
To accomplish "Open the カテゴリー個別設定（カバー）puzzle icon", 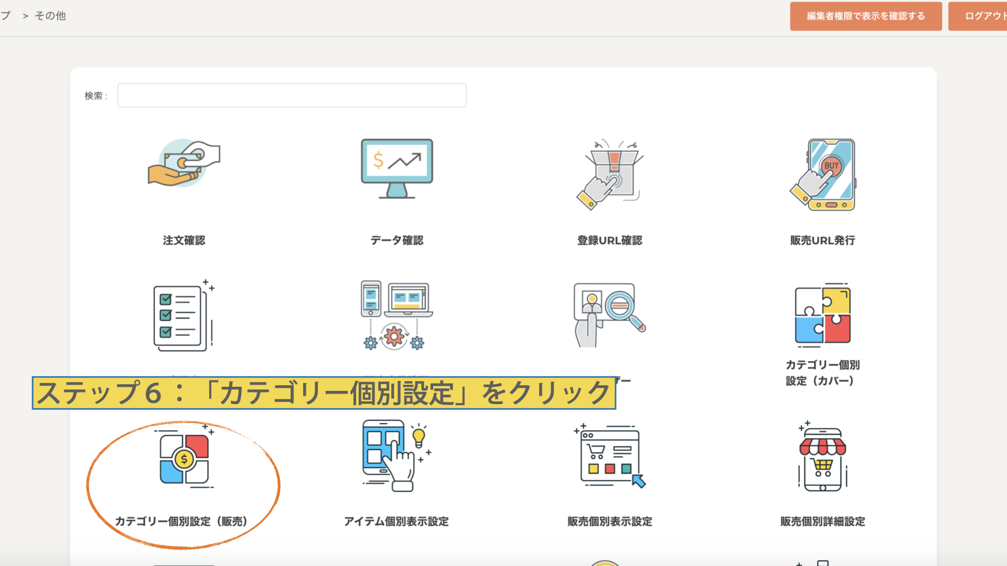I will tap(822, 315).
